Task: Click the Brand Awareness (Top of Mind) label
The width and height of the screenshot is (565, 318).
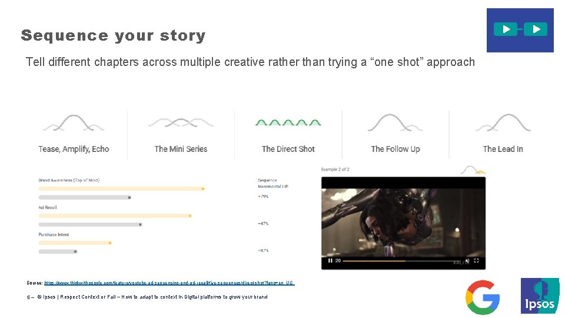Action: tap(69, 180)
